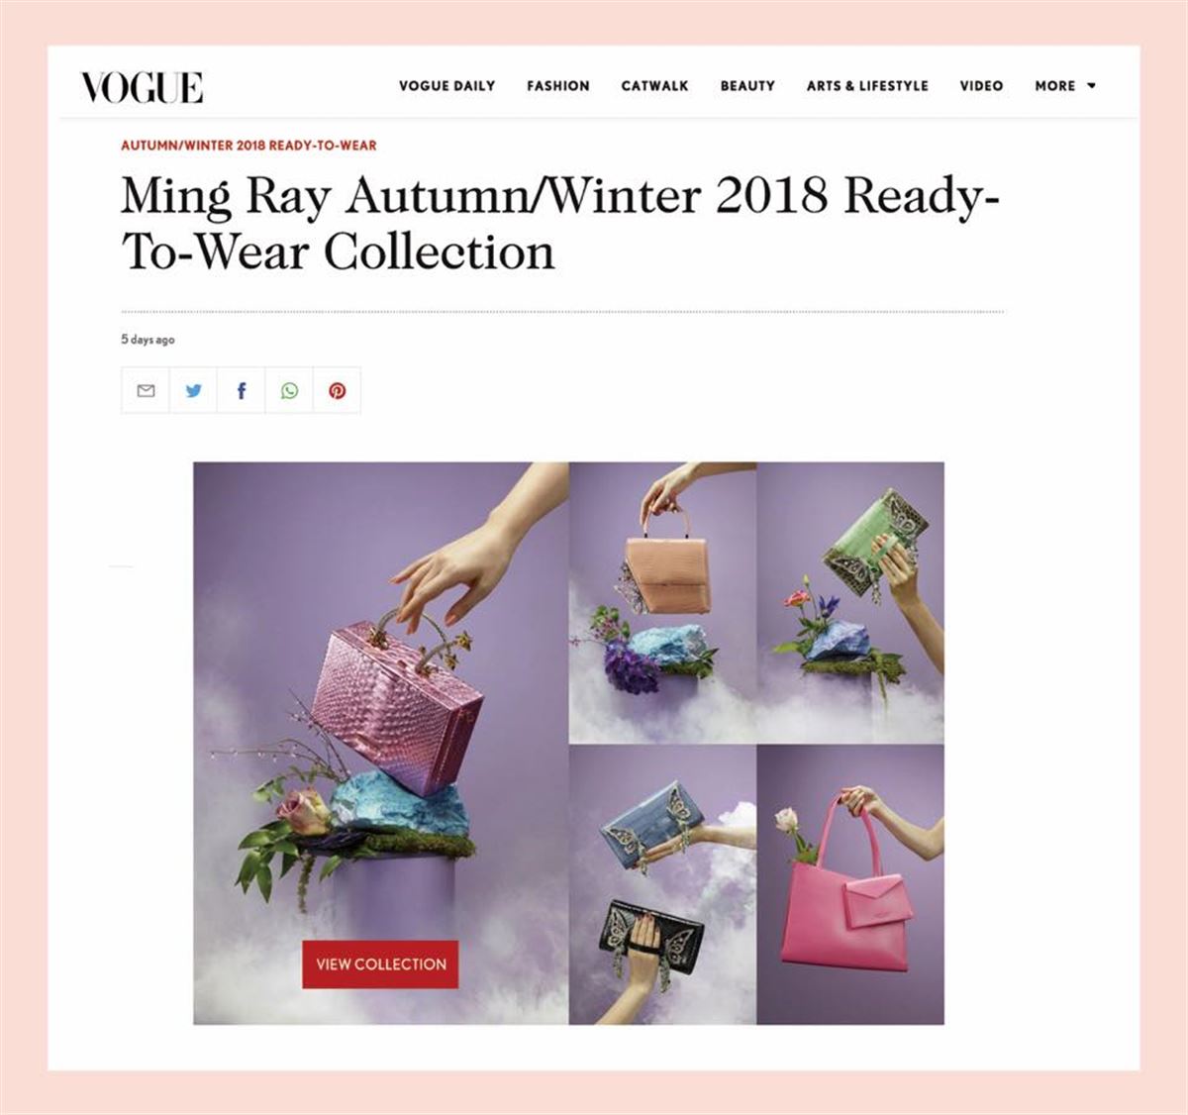Screen dimensions: 1188x1115
Task: Share on Twitter using bird icon
Action: click(x=193, y=390)
